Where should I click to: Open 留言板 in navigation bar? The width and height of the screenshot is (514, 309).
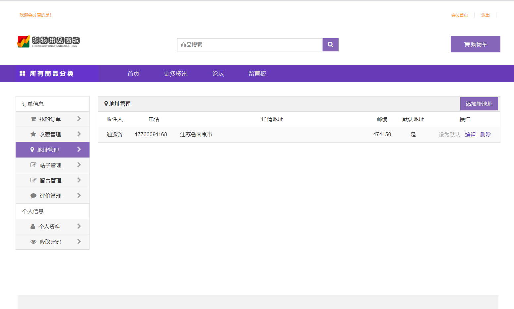pyautogui.click(x=257, y=74)
